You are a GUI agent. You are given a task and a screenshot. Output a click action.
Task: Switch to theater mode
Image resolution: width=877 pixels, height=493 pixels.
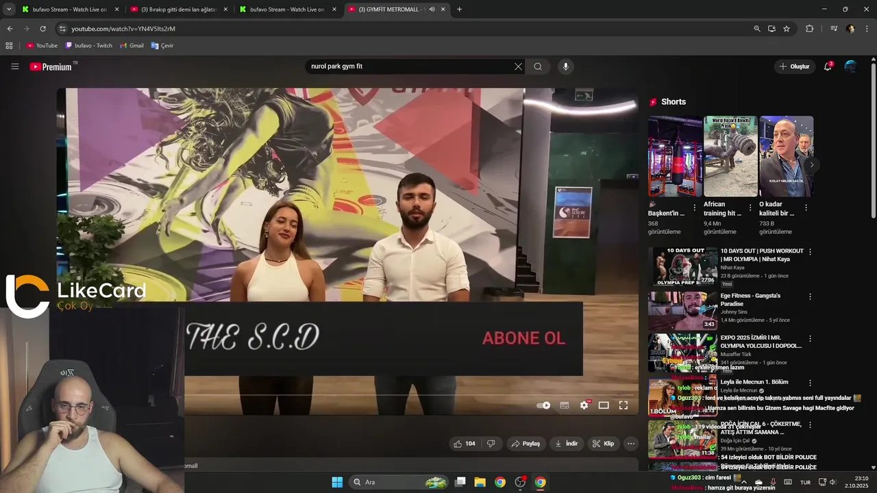click(x=604, y=405)
